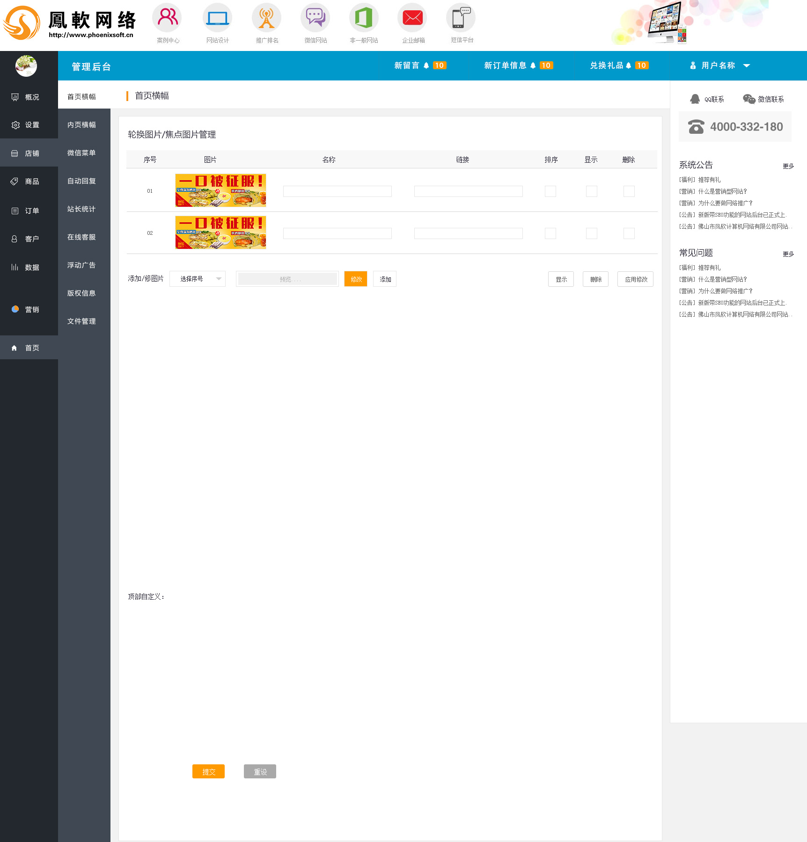This screenshot has width=807, height=842.
Task: Open the 推广排名 antenna icon
Action: click(x=266, y=18)
